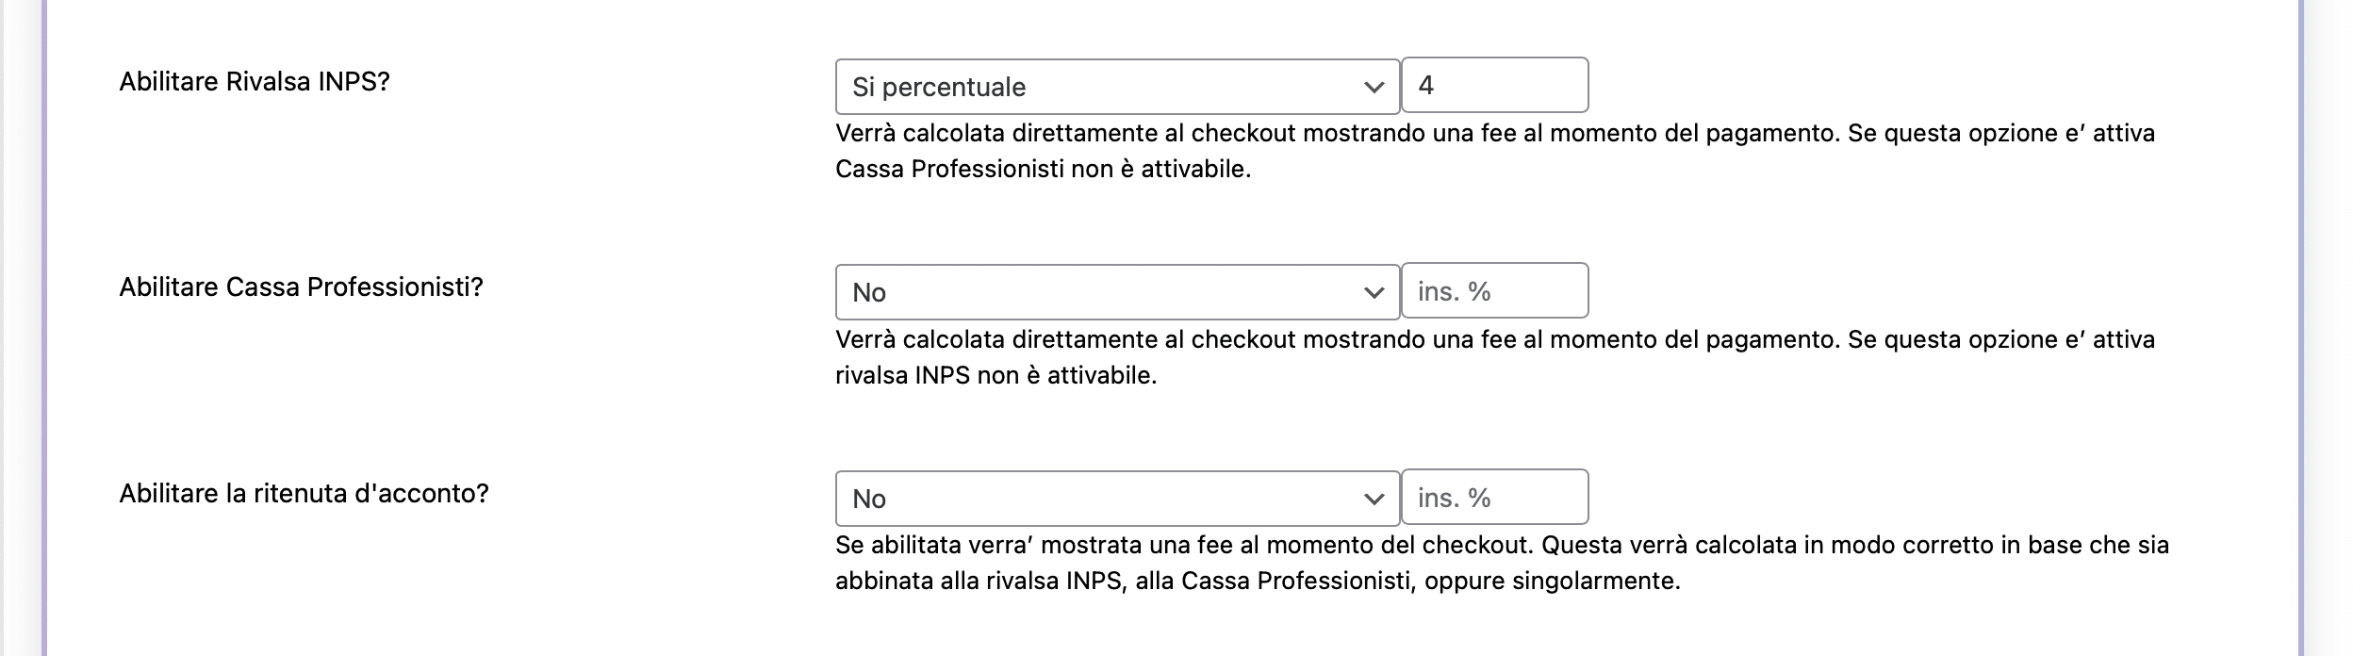Open the ritenuta d'acconto 'No' dropdown
Image resolution: width=2353 pixels, height=656 pixels.
point(1084,499)
